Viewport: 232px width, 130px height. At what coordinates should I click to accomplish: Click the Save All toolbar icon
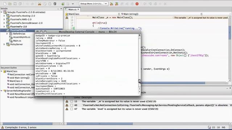tap(20, 4)
